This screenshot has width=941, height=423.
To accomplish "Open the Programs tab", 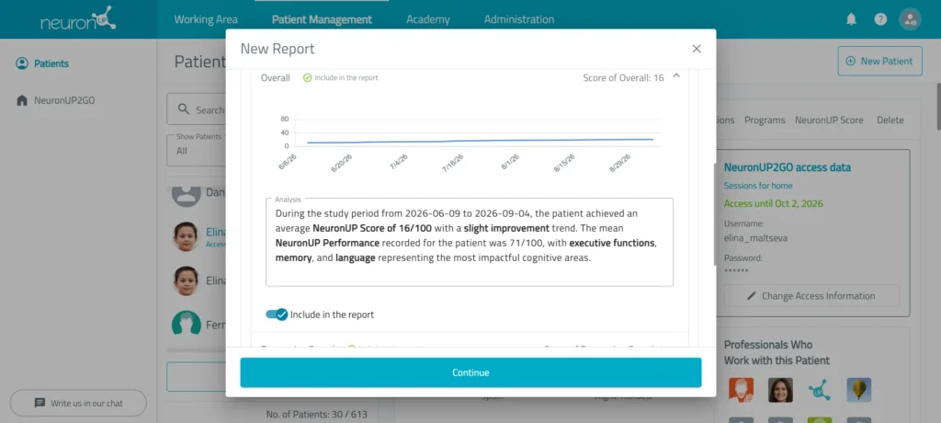I will [765, 120].
